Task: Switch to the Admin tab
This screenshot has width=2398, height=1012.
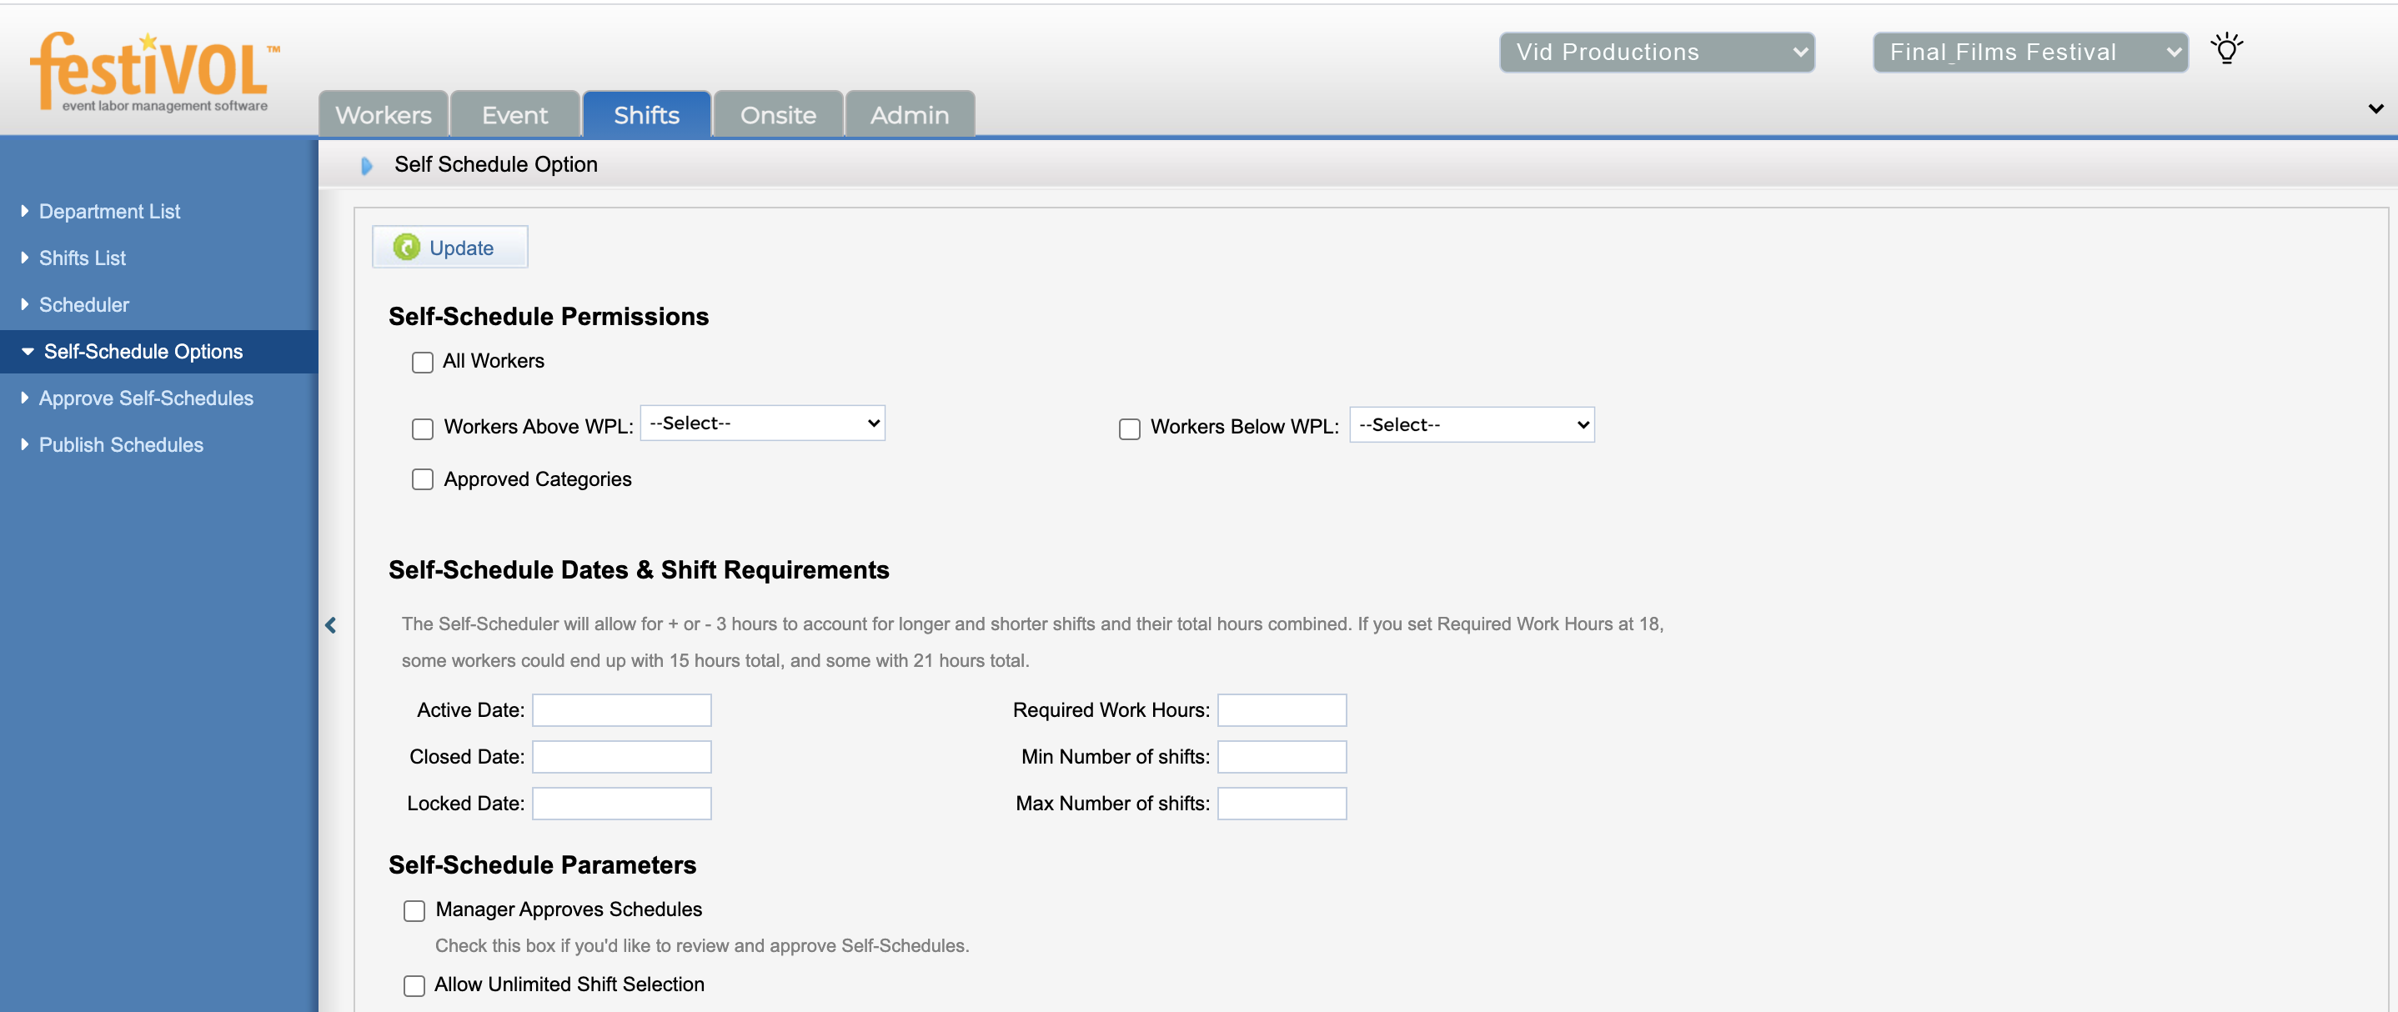Action: pos(909,115)
